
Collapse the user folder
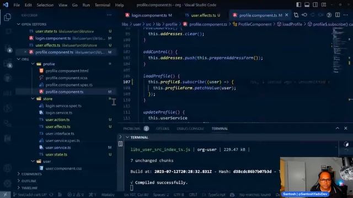pos(33,161)
